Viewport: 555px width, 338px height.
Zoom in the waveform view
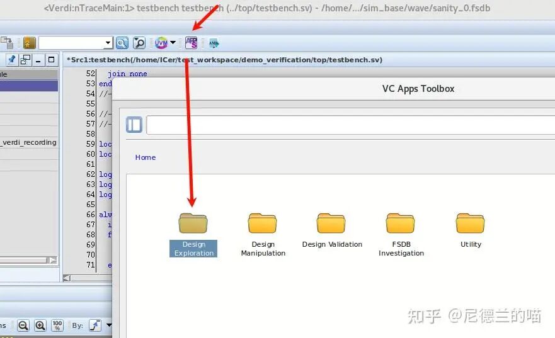(x=40, y=325)
